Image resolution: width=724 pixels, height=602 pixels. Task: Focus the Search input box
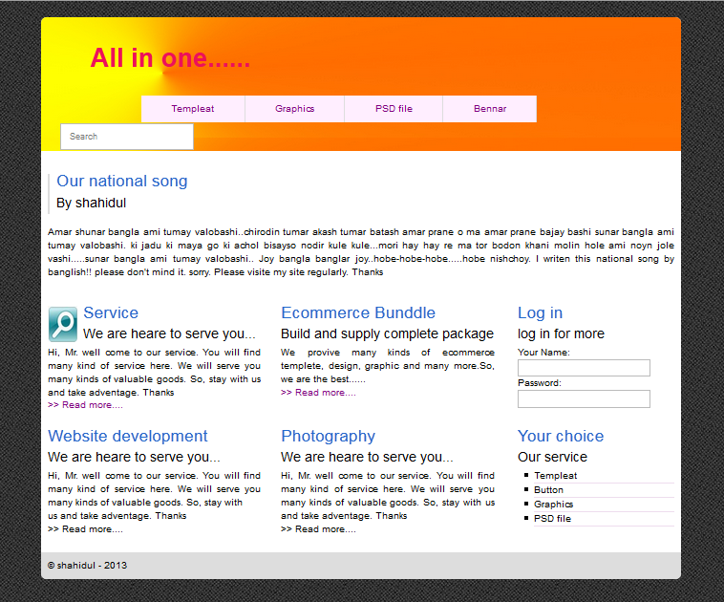[127, 137]
